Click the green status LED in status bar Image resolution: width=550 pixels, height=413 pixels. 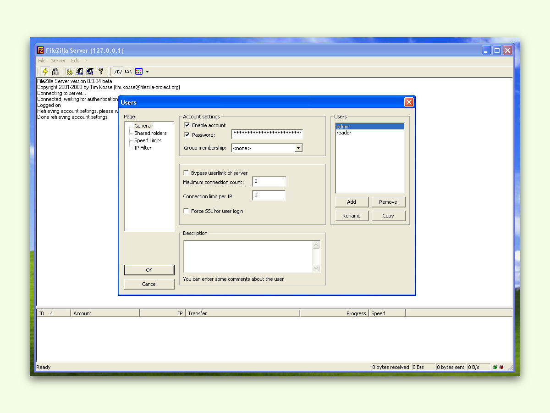tap(495, 367)
